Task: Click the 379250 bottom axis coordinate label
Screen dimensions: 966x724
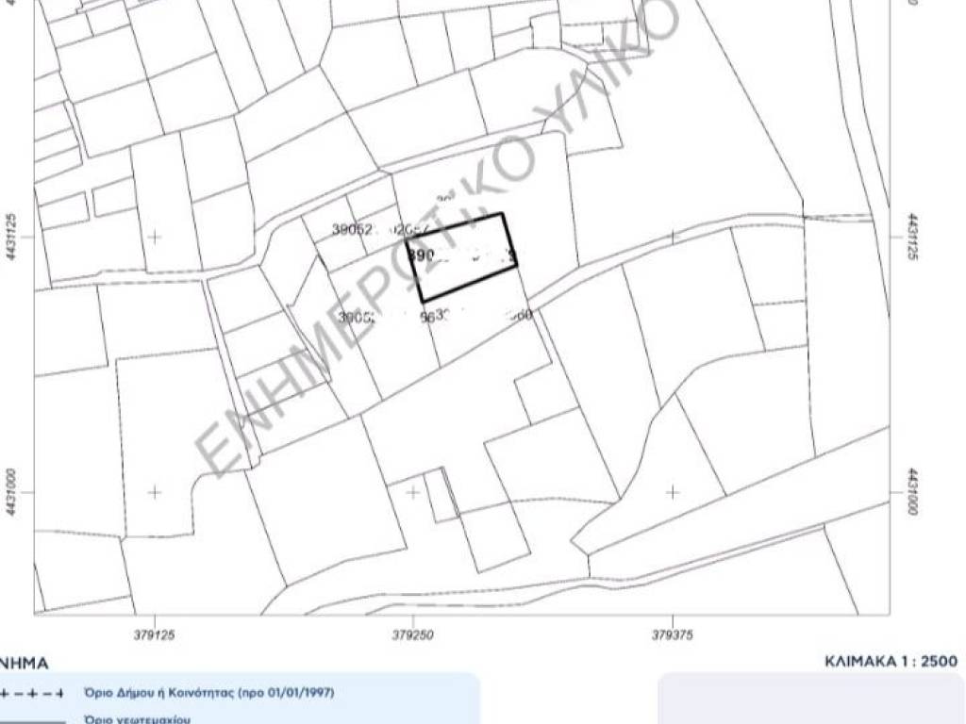Action: 413,634
